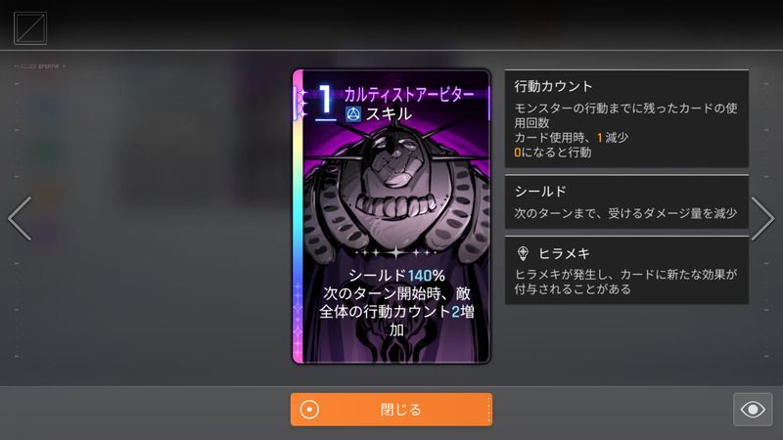This screenshot has width=783, height=440.
Task: Select the シールド info panel
Action: pos(626,201)
